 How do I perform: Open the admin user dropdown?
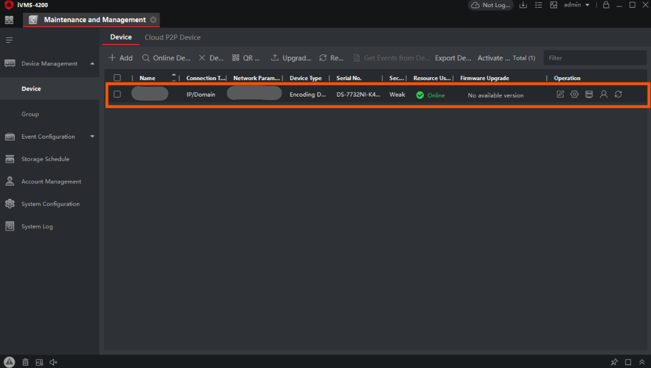coord(577,5)
